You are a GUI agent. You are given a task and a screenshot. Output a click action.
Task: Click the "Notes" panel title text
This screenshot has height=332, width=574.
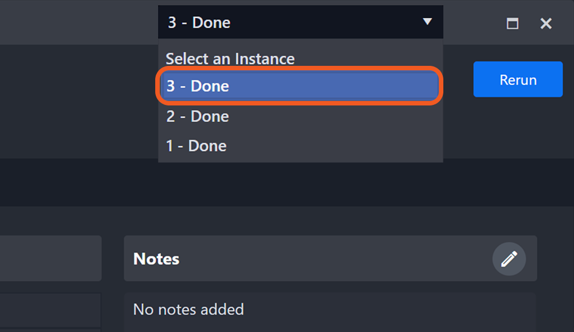tap(156, 259)
